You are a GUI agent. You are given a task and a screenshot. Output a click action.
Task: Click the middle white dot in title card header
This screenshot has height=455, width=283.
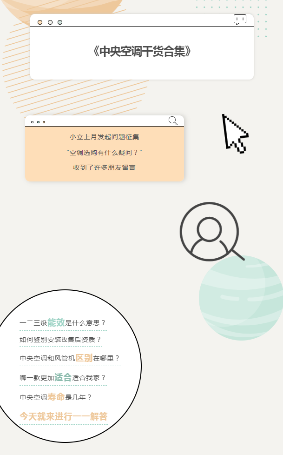(x=50, y=22)
